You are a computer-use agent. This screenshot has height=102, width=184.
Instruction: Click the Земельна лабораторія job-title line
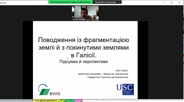point(103,74)
